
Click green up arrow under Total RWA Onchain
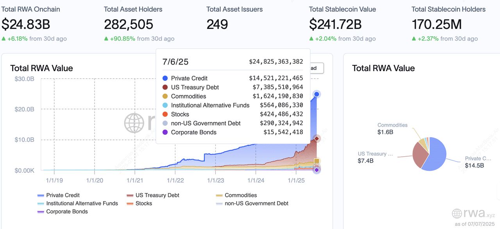click(4, 39)
